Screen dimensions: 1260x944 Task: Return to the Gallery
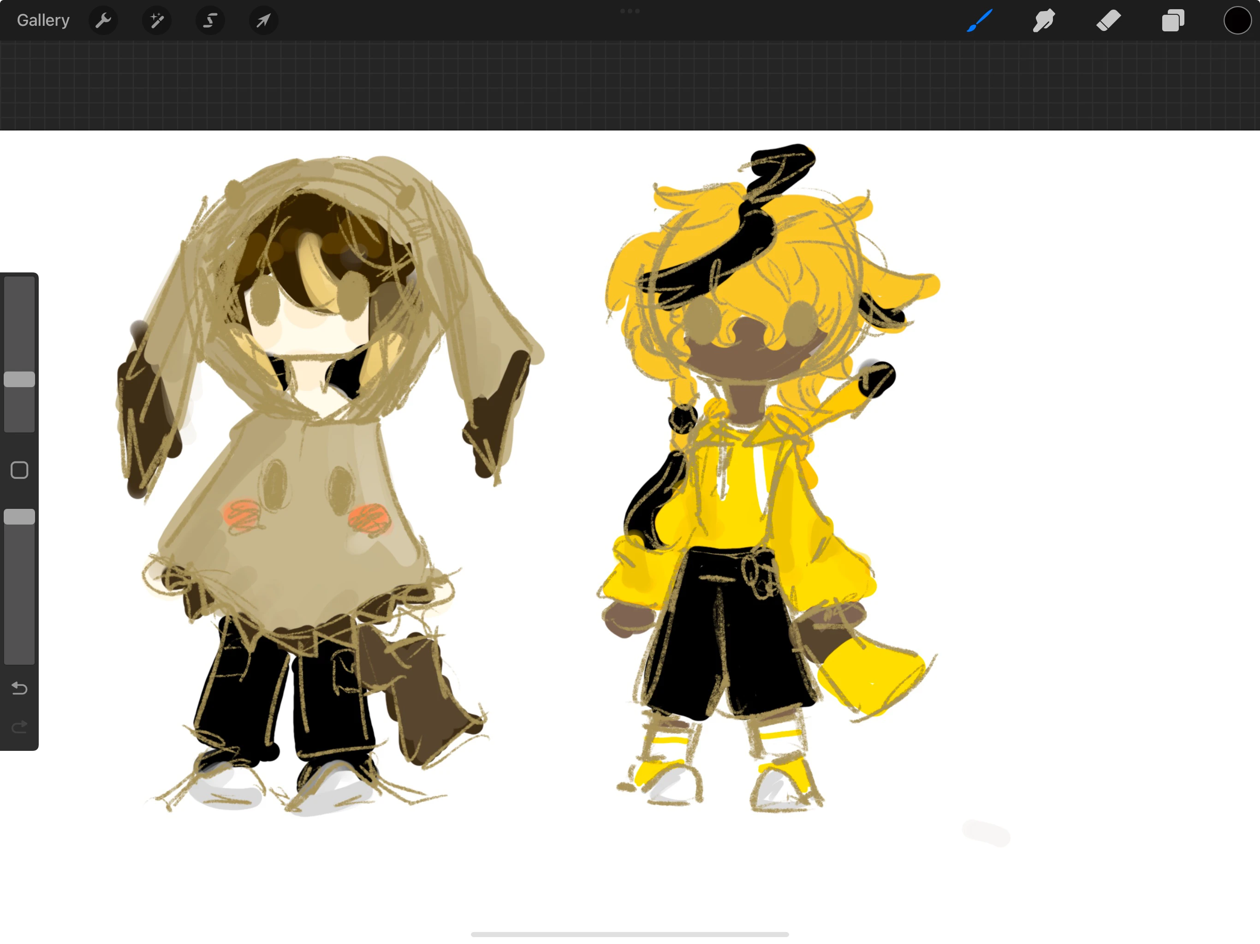(x=43, y=20)
